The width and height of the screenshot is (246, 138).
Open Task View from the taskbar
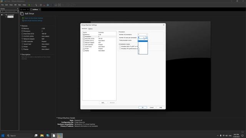tap(36, 135)
